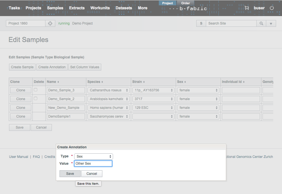Expand Species dropdown for Demo_Sample_3
Image resolution: width=282 pixels, height=194 pixels.
(x=108, y=90)
